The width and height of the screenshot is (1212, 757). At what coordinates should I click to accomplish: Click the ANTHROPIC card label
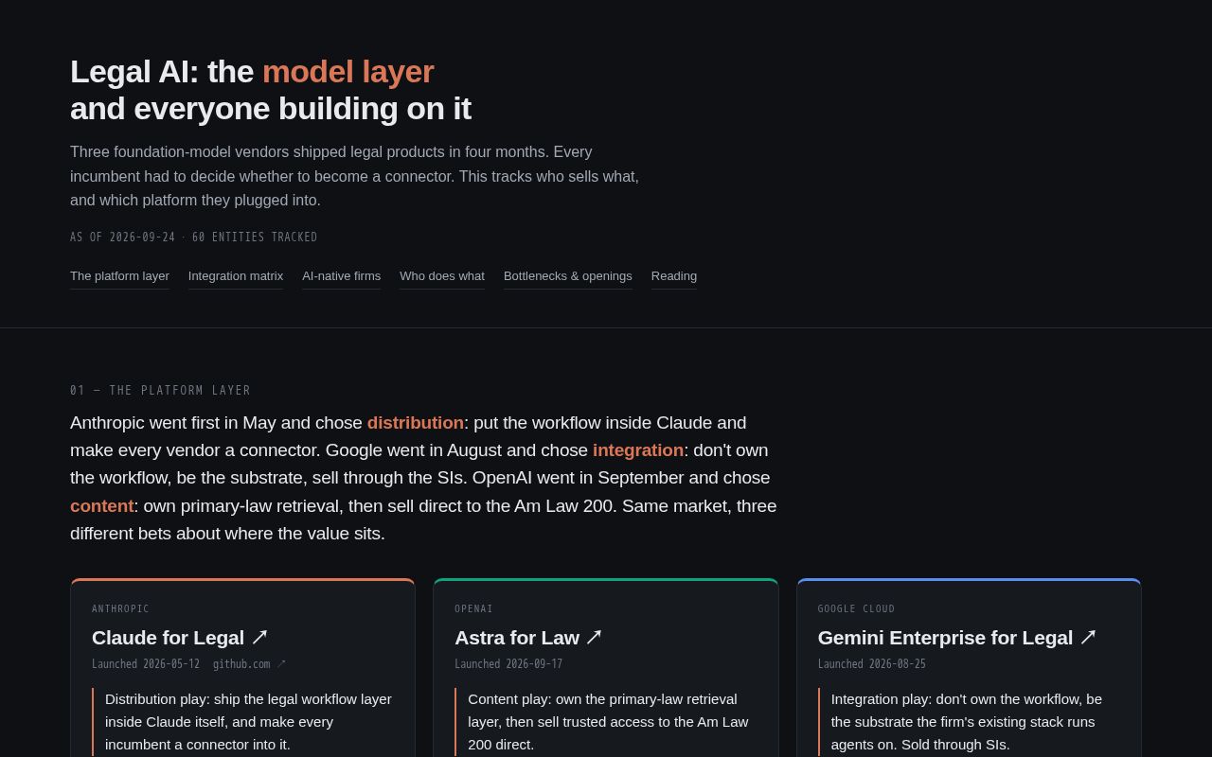click(120, 608)
